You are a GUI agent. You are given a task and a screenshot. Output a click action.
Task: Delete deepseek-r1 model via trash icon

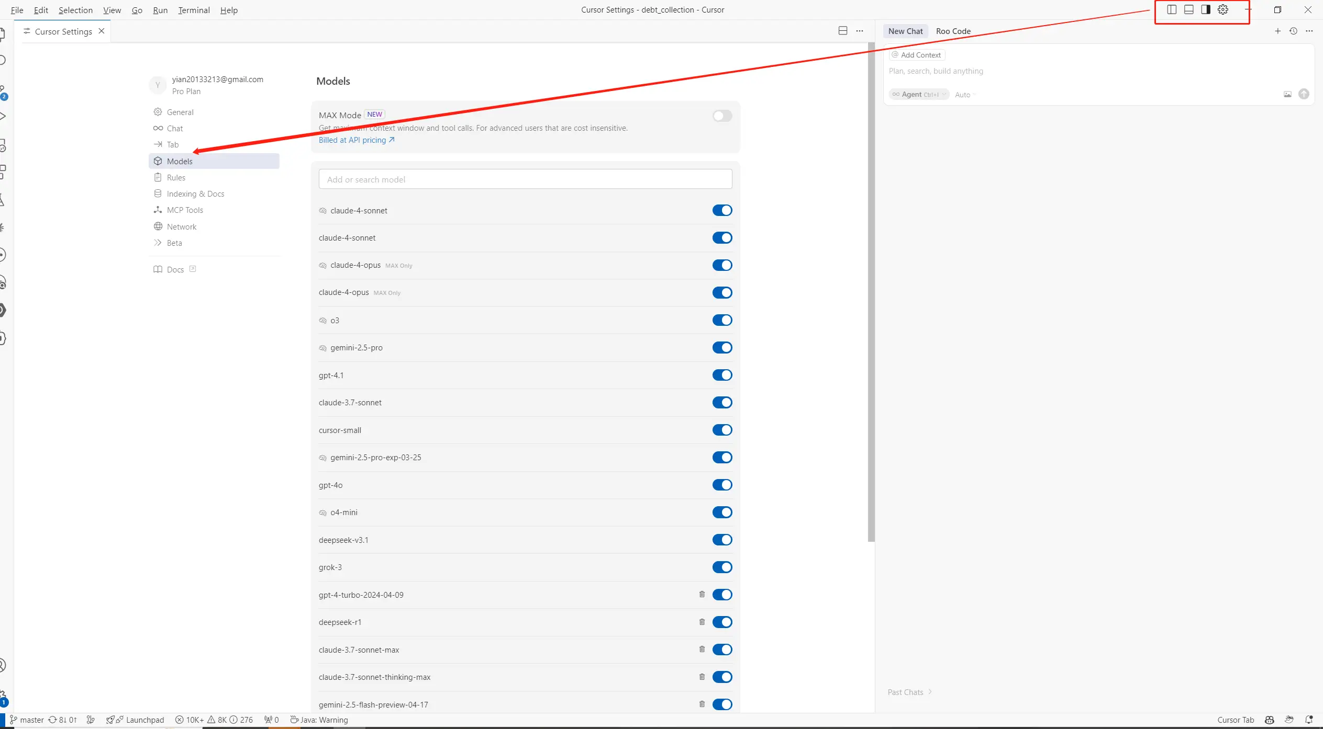point(702,622)
